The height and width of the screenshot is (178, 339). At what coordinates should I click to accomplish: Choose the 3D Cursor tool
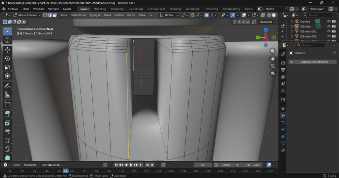8,40
